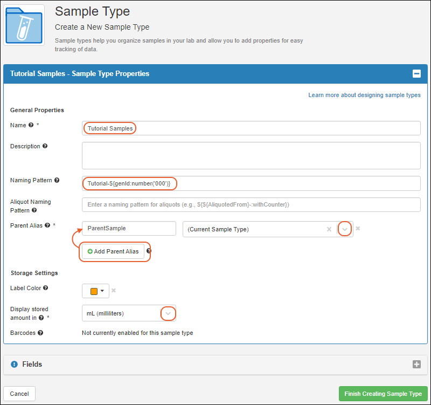Click the Display stored amount help icon
The height and width of the screenshot is (405, 431).
coord(41,318)
